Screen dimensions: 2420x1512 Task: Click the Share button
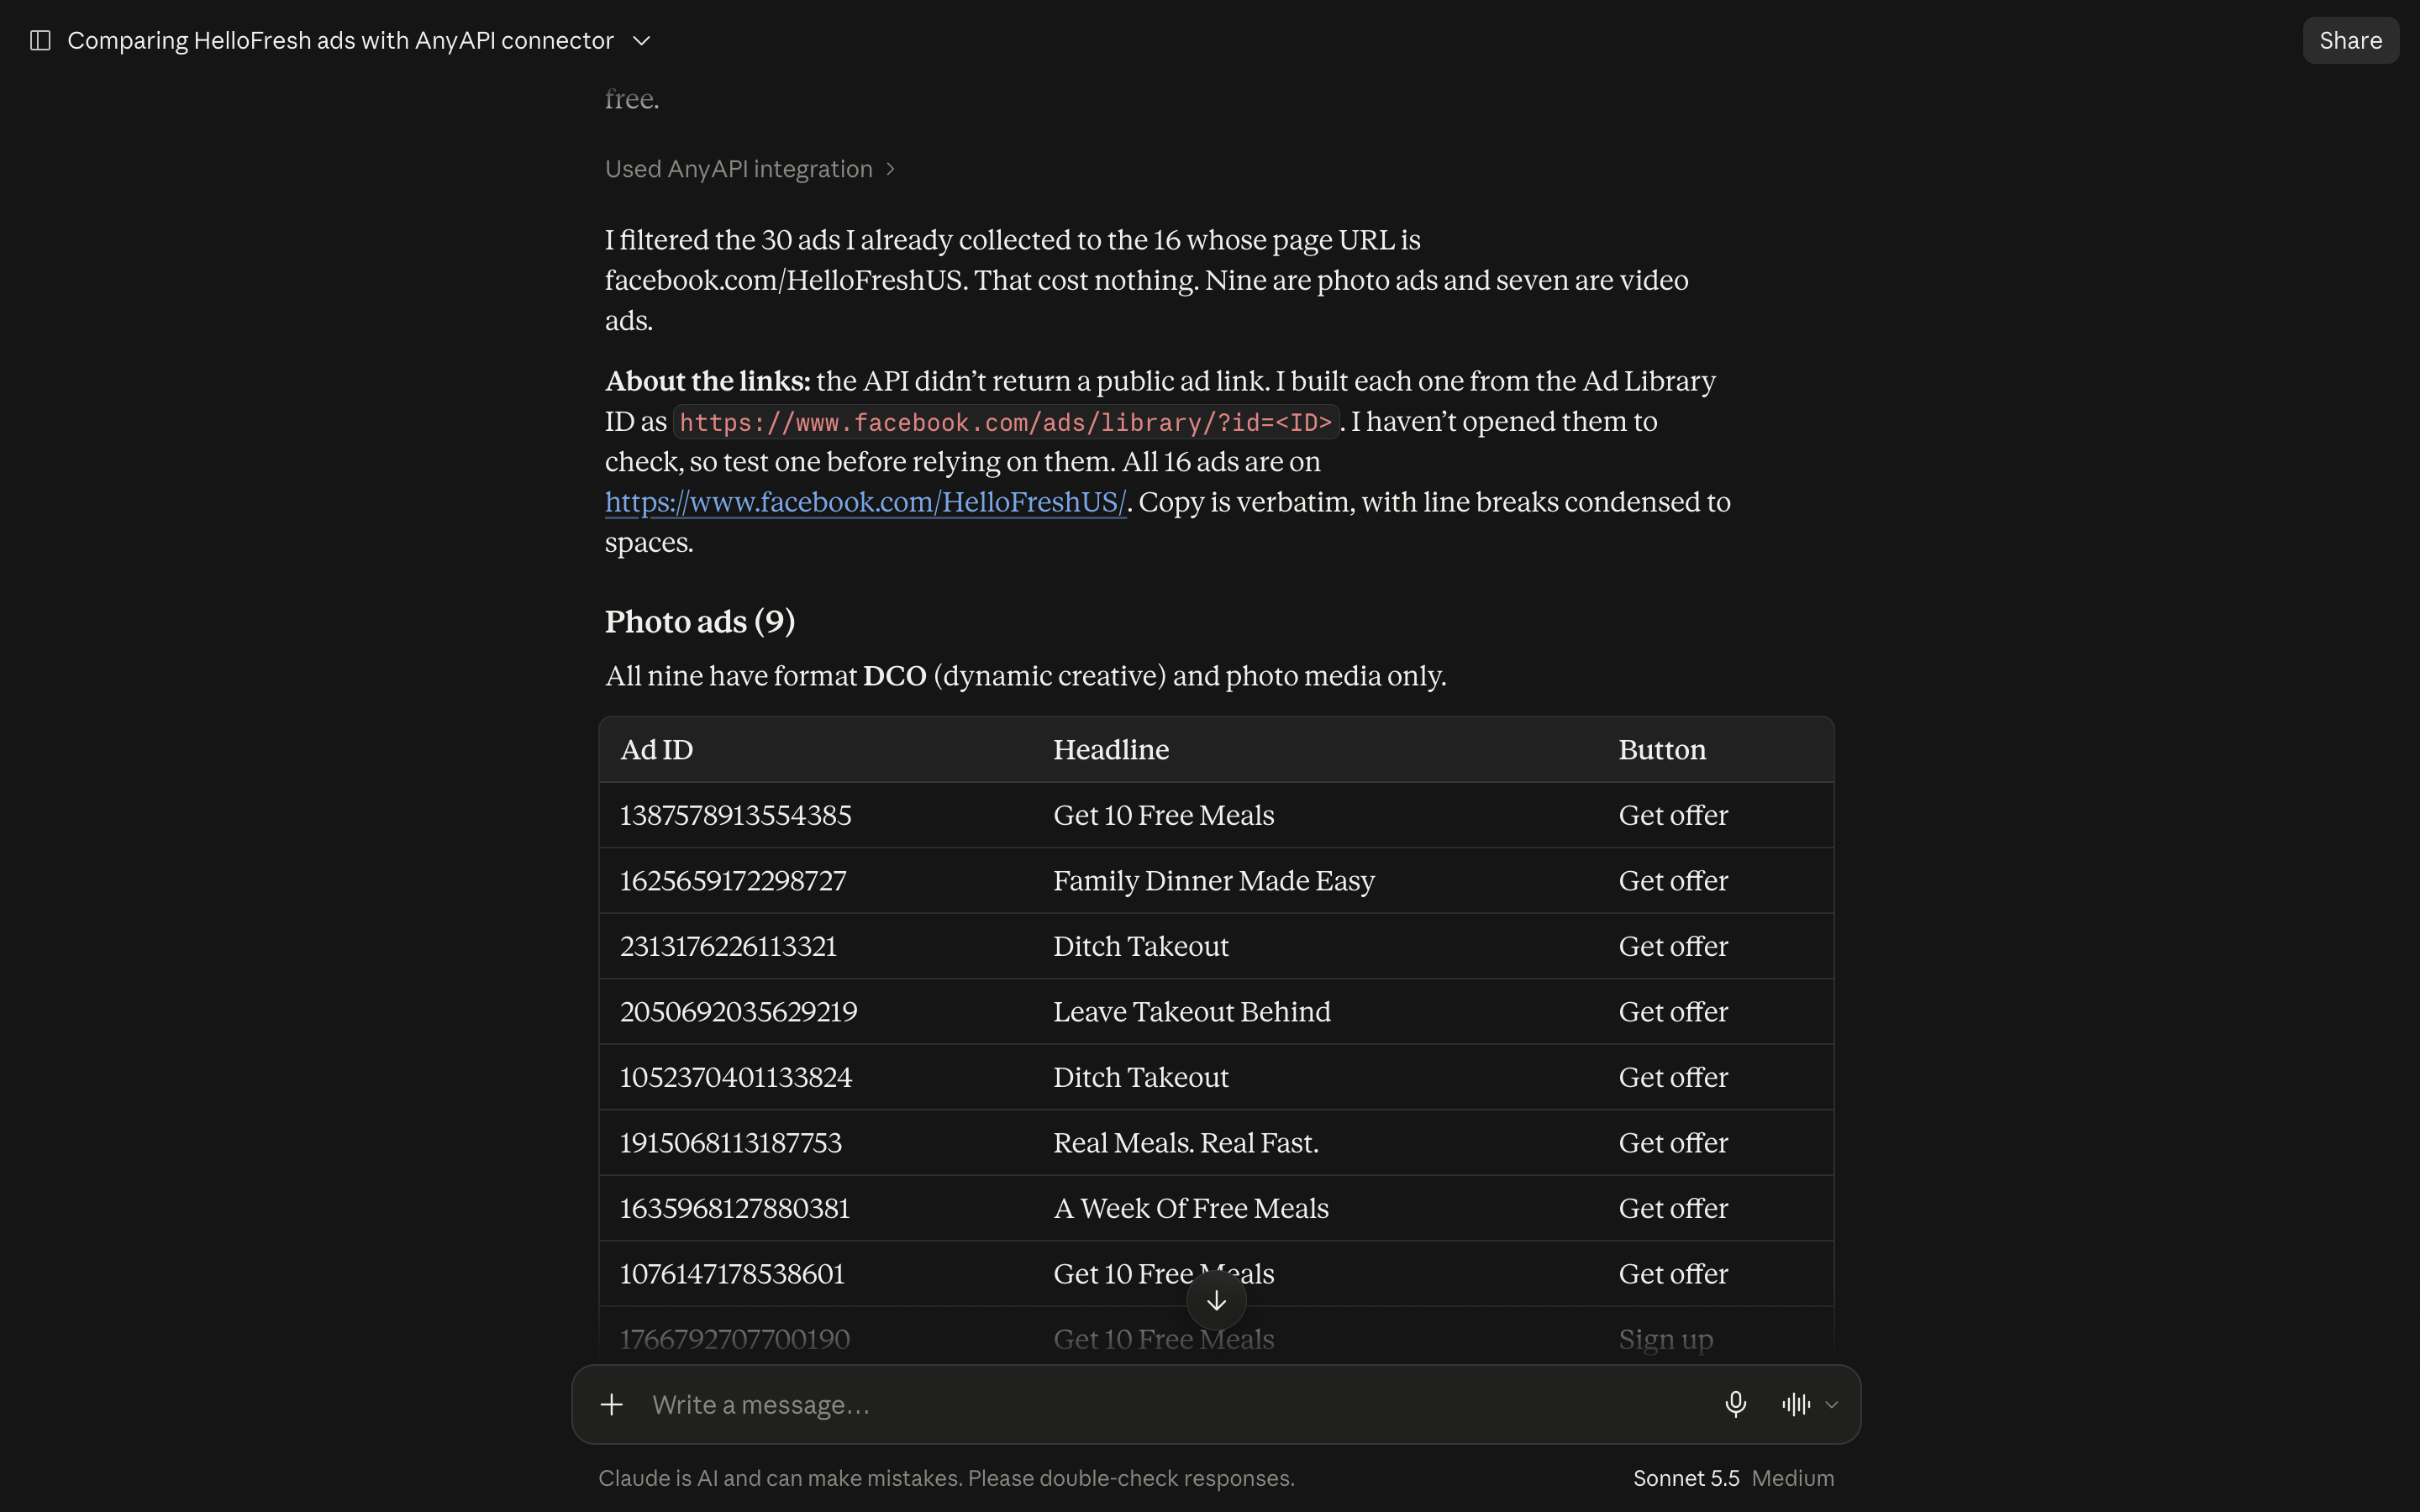(2350, 40)
